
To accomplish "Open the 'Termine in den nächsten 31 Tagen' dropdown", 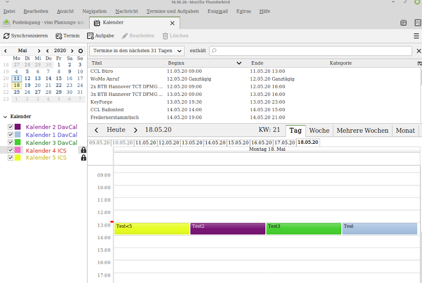I will pos(137,51).
